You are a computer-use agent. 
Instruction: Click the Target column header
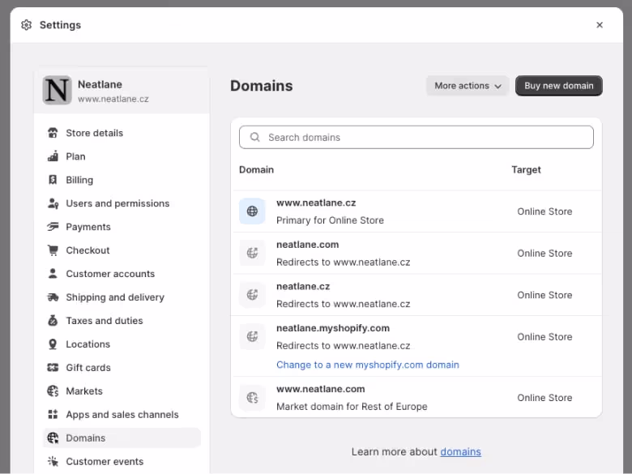pos(526,169)
